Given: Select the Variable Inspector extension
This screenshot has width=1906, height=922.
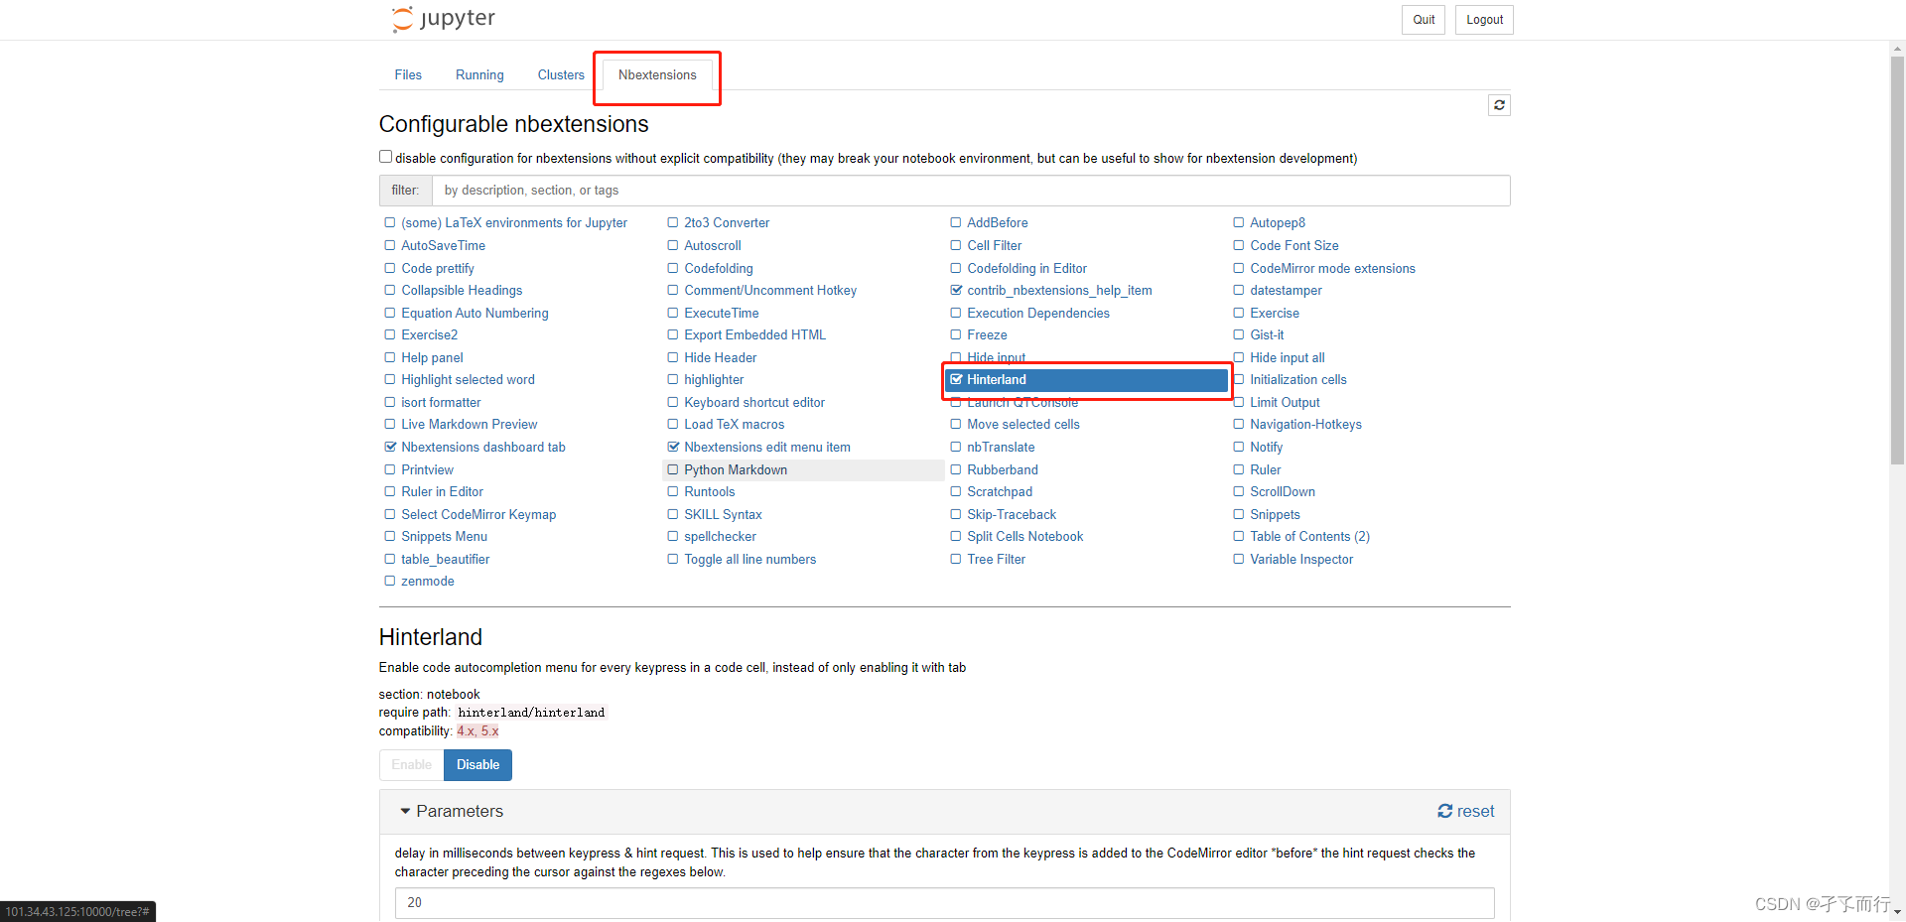Looking at the screenshot, I should pos(1300,560).
